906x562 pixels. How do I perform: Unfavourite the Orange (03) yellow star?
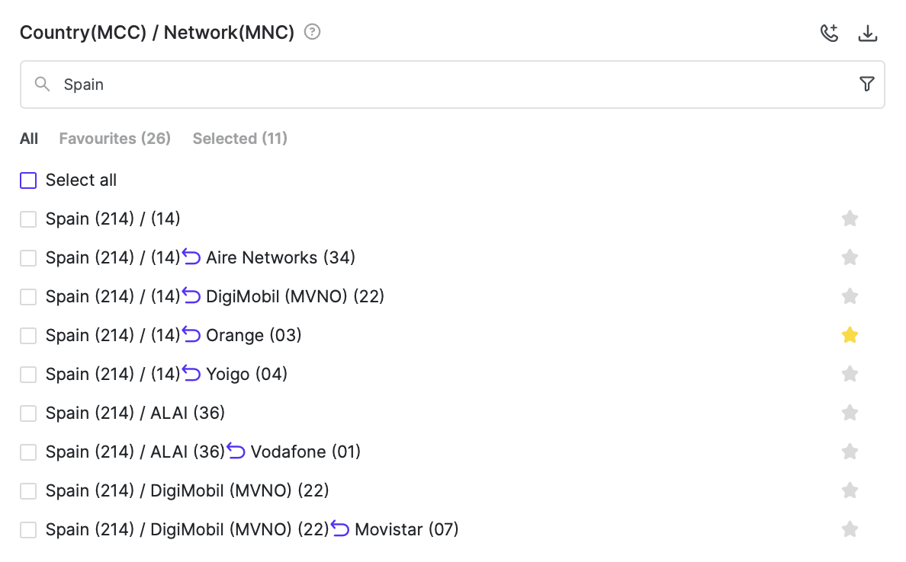[850, 335]
